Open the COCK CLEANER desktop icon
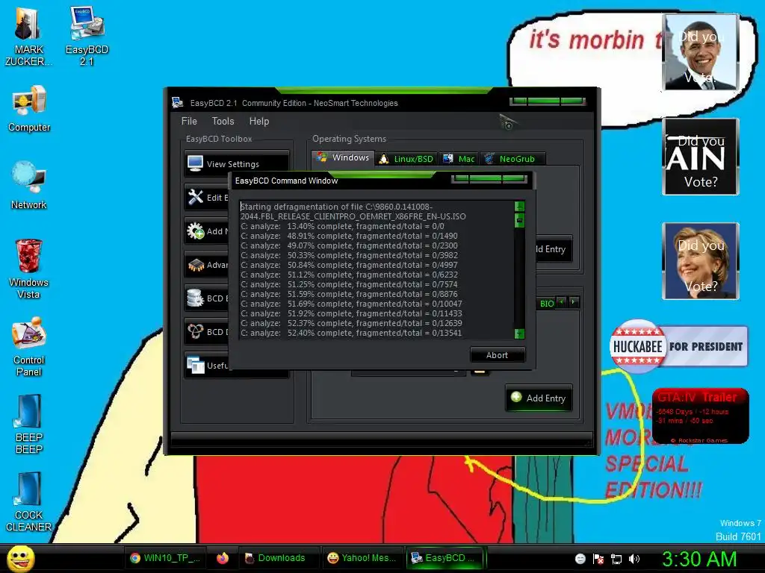 [28, 502]
